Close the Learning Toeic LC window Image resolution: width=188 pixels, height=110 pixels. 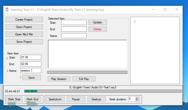point(177,9)
